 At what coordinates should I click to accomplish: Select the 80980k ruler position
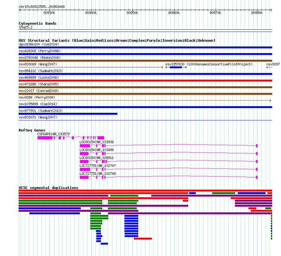pos(257,13)
